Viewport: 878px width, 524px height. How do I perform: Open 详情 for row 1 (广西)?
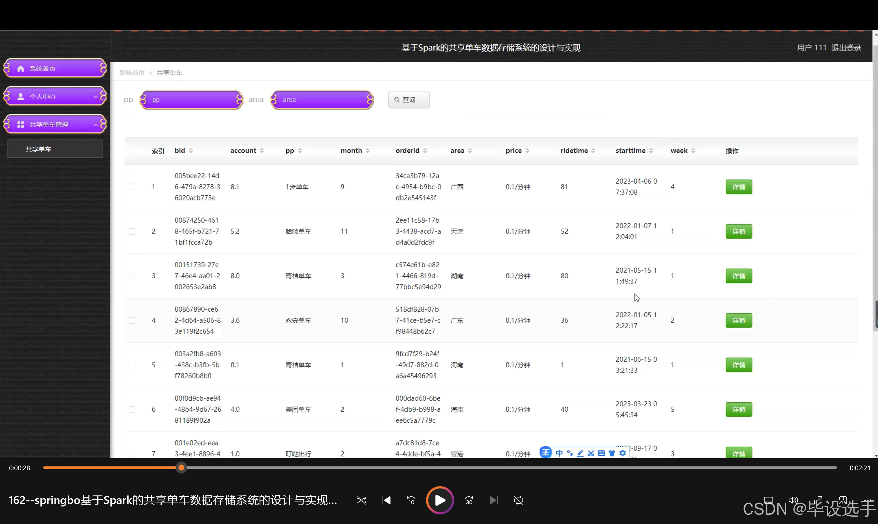[739, 187]
